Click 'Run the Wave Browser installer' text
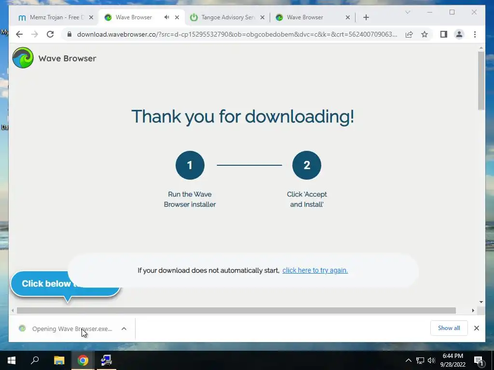This screenshot has height=370, width=494. pos(190,199)
